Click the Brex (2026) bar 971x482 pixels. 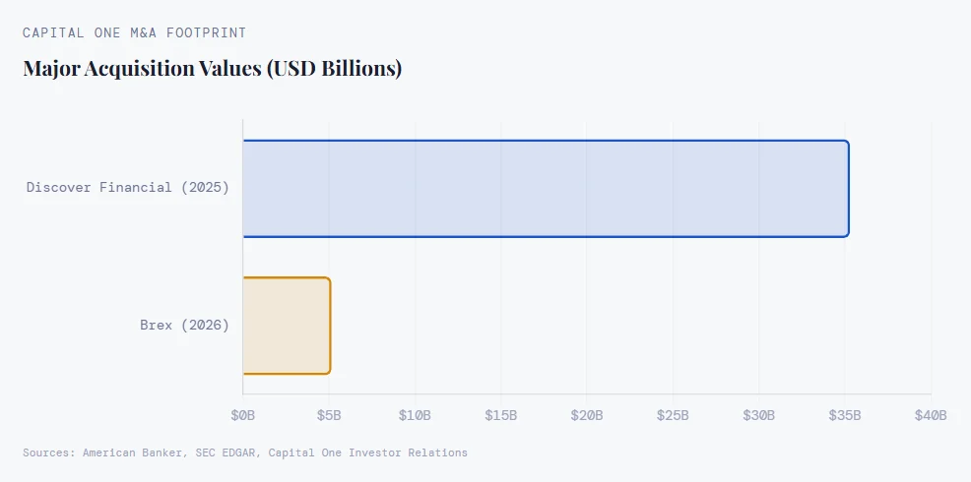287,326
